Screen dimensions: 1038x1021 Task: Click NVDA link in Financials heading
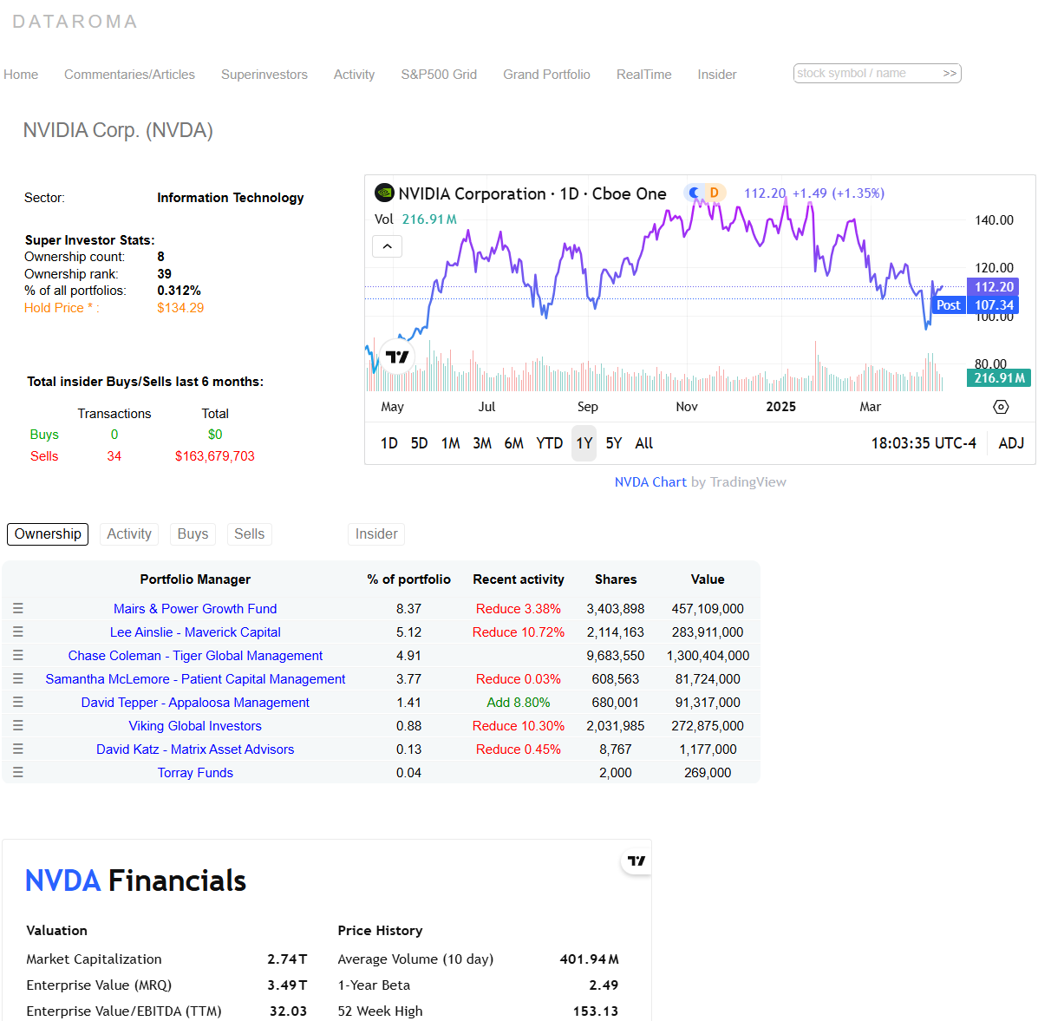pos(63,880)
